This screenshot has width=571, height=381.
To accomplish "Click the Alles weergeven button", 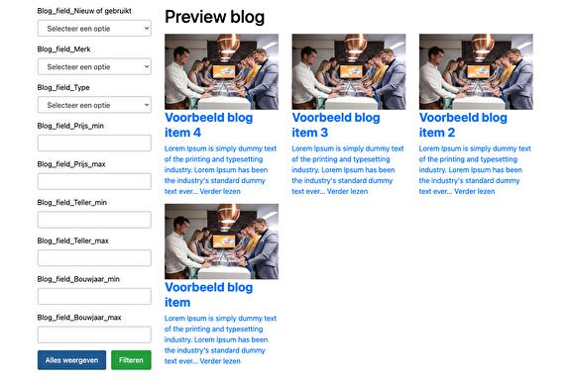I will 71,360.
